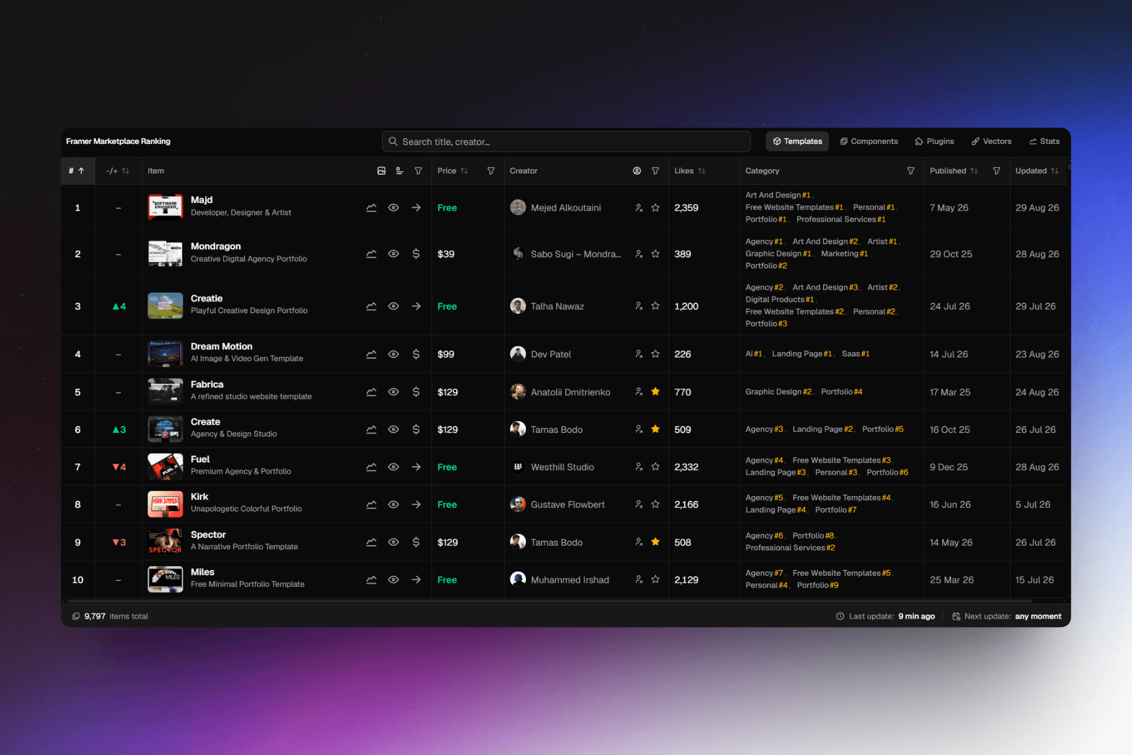Viewport: 1132px width, 755px height.
Task: Click the dollar icon for Spector
Action: coord(416,542)
